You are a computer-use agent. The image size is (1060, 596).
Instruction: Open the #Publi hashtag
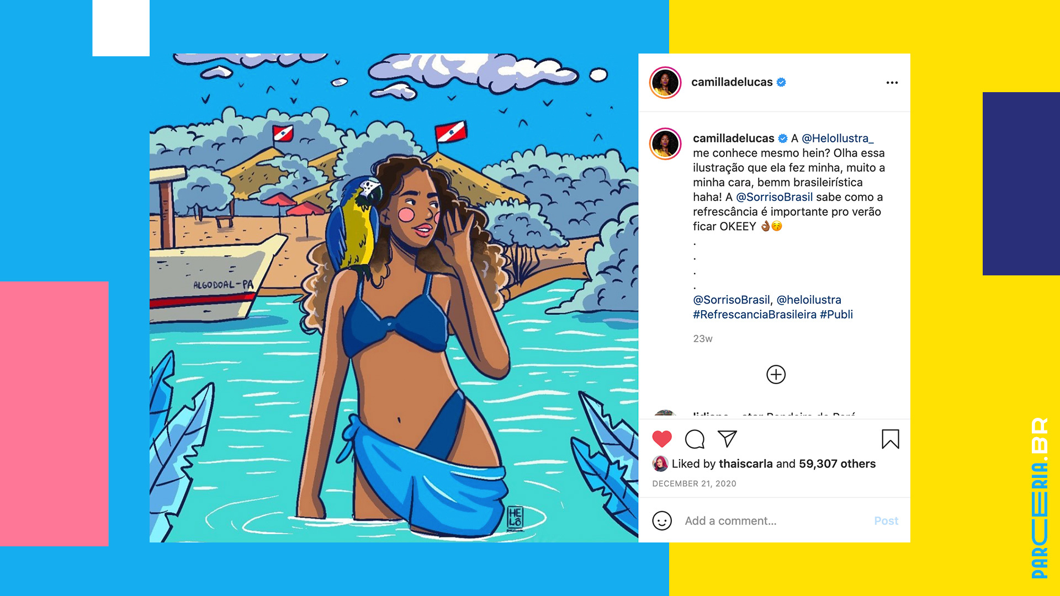(836, 315)
